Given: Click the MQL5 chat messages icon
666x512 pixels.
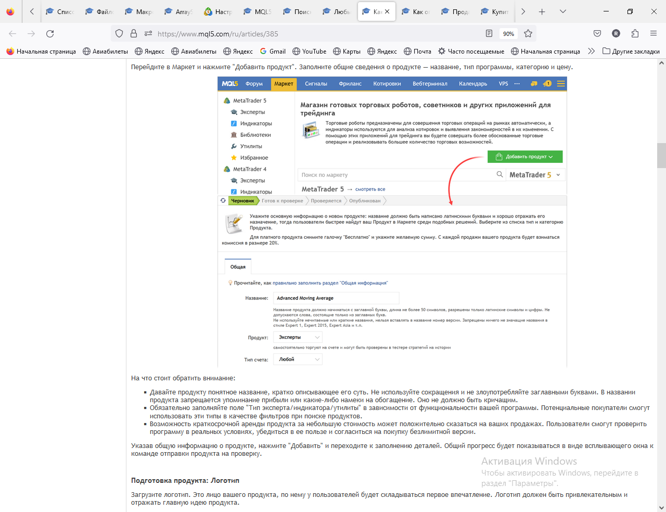Looking at the screenshot, I should (x=534, y=84).
